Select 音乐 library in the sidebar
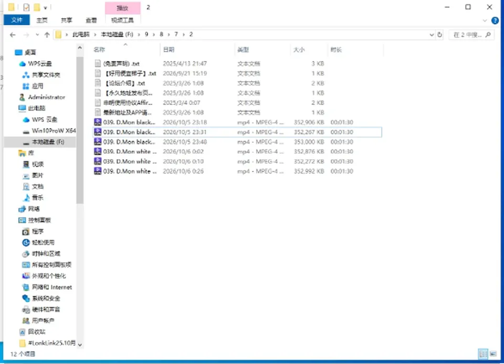Viewport: 504px width, 364px height. [38, 198]
